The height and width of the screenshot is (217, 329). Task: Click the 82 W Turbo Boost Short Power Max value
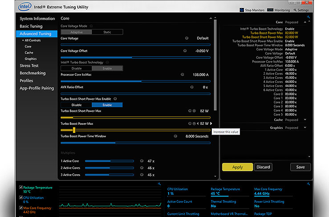click(204, 111)
